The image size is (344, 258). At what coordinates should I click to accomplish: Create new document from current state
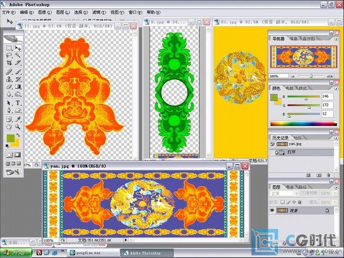coord(309,175)
